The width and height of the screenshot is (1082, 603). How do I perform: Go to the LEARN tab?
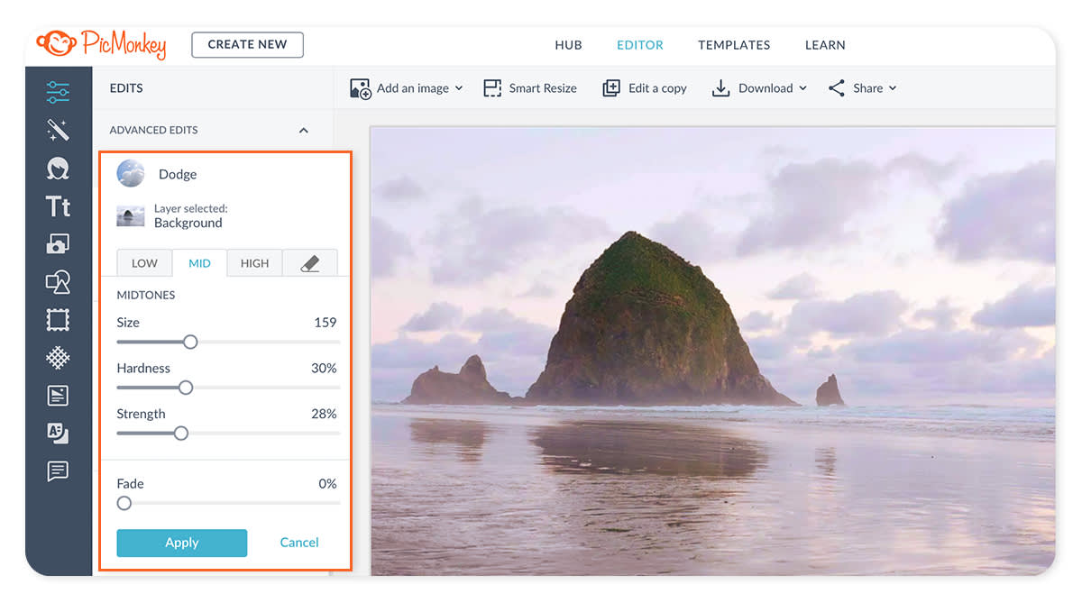coord(825,45)
